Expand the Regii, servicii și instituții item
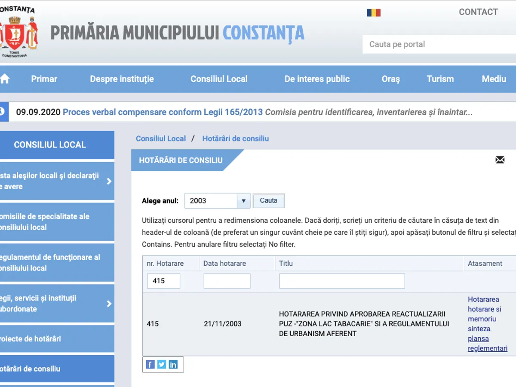 pyautogui.click(x=109, y=304)
